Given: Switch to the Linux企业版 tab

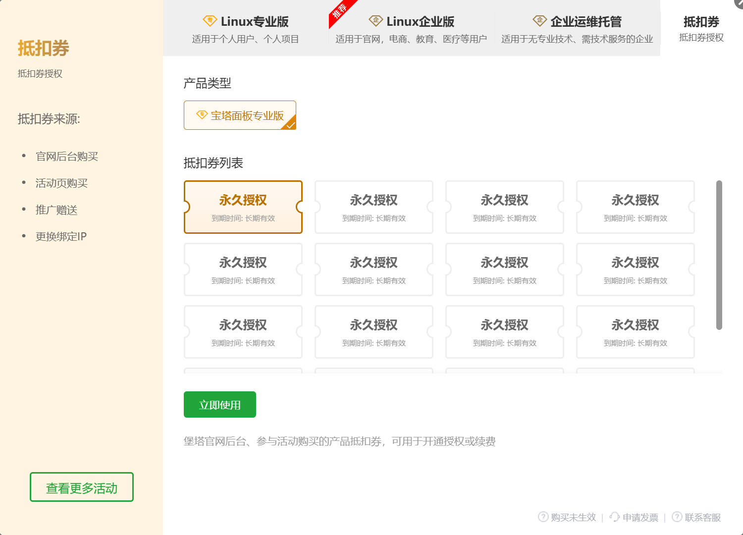Looking at the screenshot, I should [411, 27].
